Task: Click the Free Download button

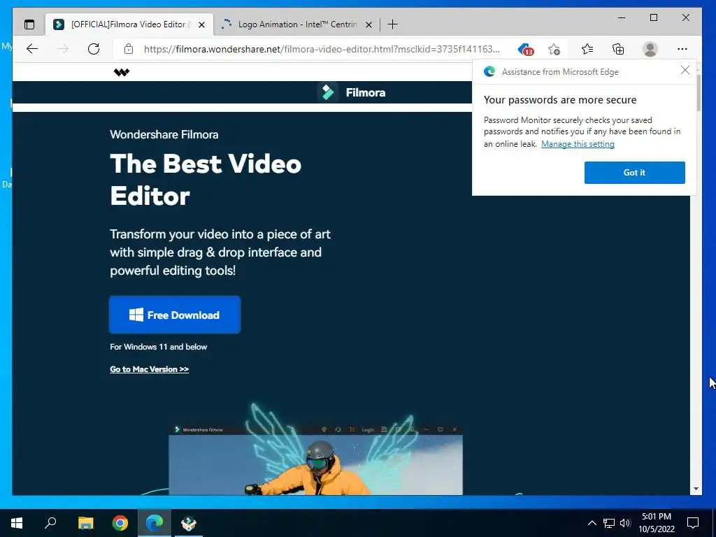Action: pos(175,315)
